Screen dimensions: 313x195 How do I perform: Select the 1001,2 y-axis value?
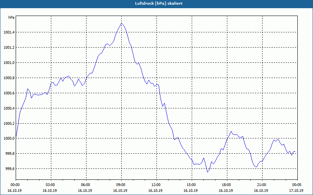pyautogui.click(x=9, y=47)
